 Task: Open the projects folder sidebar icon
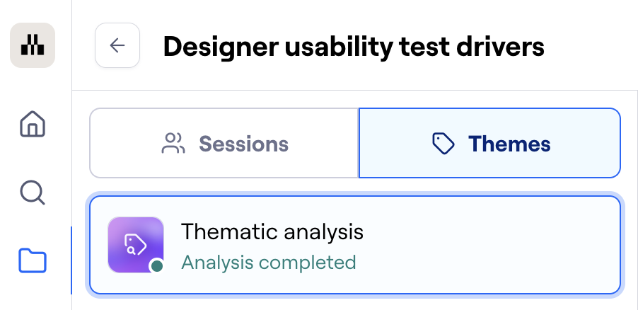click(x=33, y=260)
